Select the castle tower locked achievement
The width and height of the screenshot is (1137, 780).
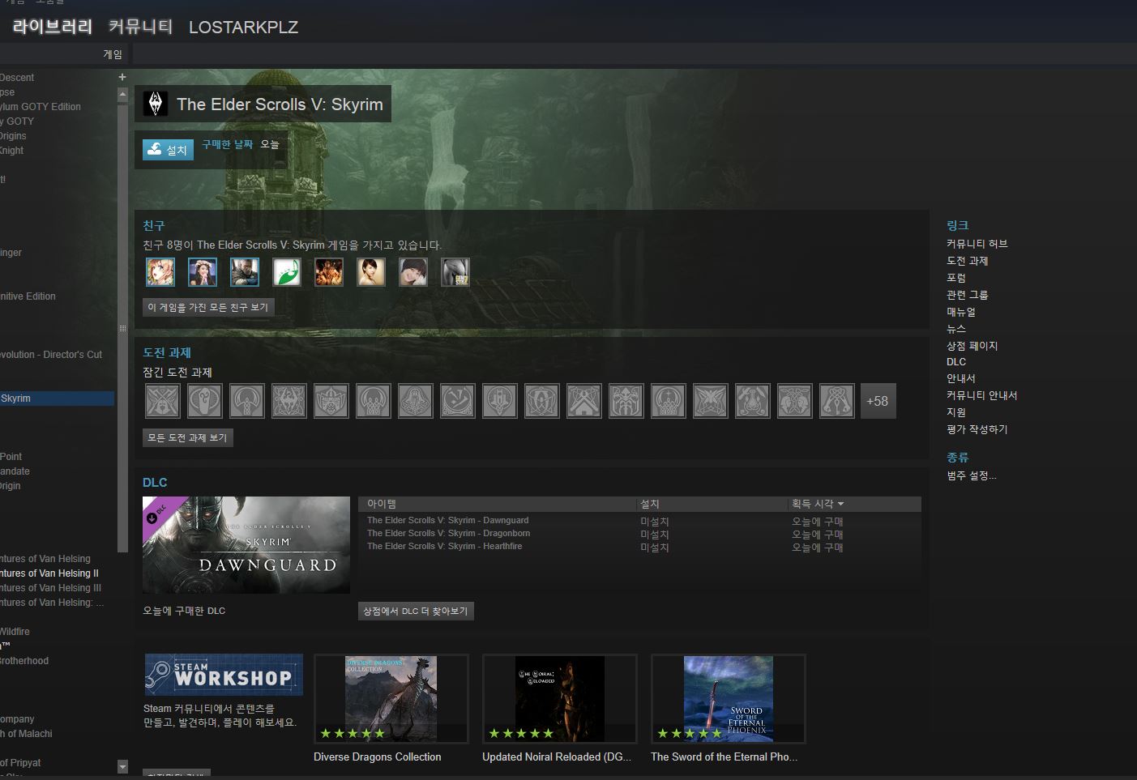[499, 401]
